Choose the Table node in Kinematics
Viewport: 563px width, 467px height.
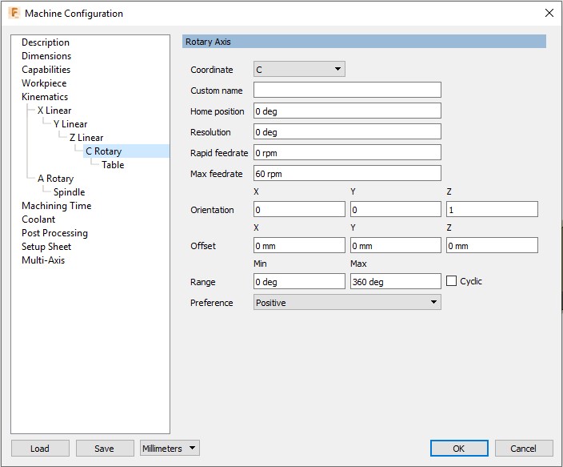tap(113, 165)
